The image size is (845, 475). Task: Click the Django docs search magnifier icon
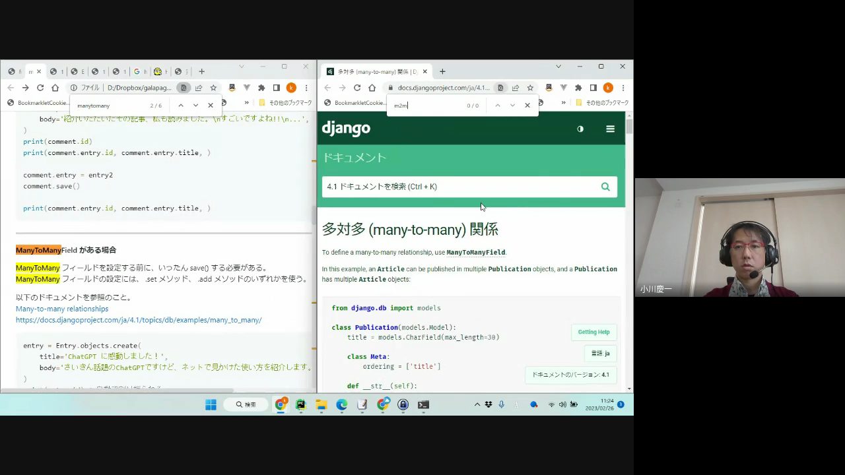coord(605,187)
